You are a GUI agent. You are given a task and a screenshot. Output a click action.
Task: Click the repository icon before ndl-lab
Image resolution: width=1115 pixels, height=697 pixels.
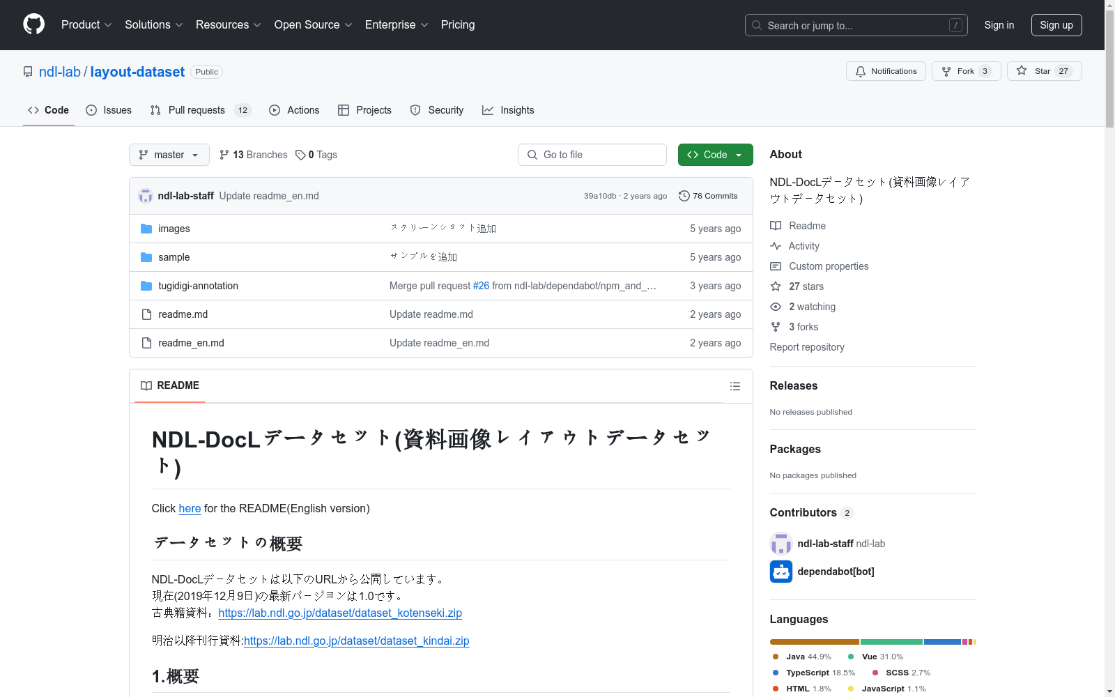(28, 72)
